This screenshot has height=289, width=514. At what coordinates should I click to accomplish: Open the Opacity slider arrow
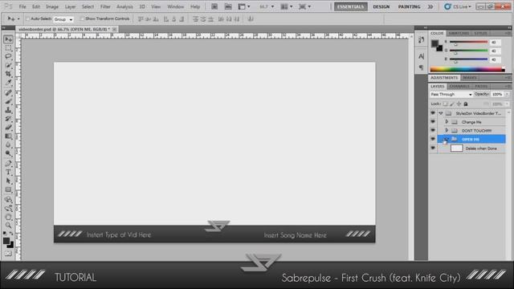click(507, 95)
